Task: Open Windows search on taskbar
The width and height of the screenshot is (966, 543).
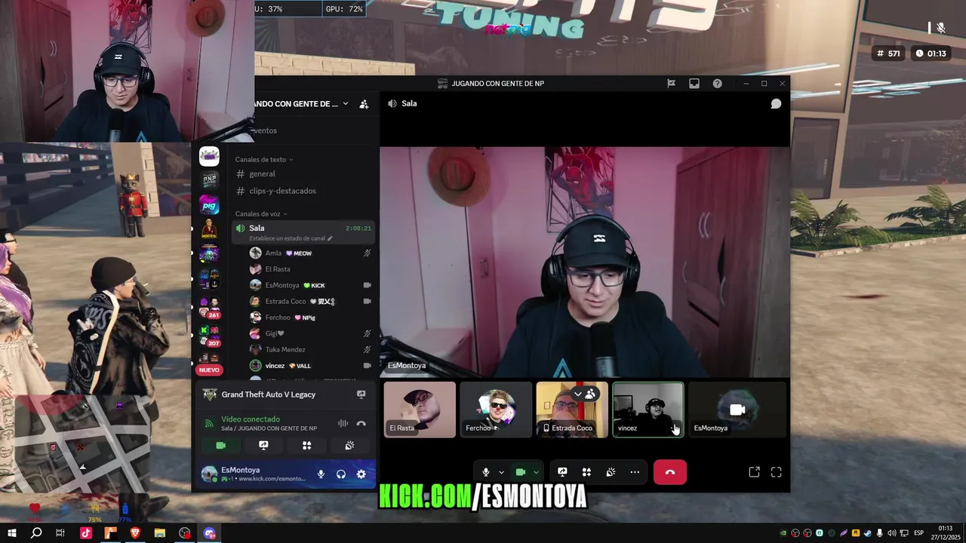Action: click(36, 533)
